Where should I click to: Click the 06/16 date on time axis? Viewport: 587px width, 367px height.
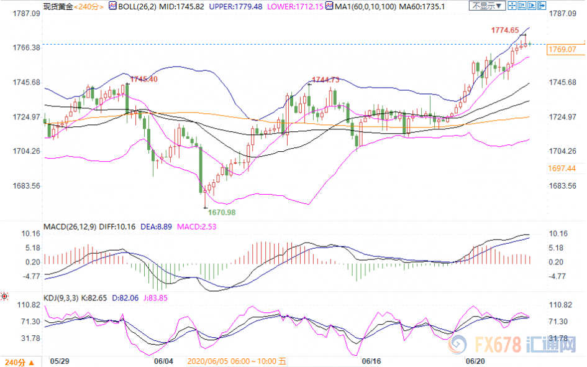pyautogui.click(x=371, y=361)
